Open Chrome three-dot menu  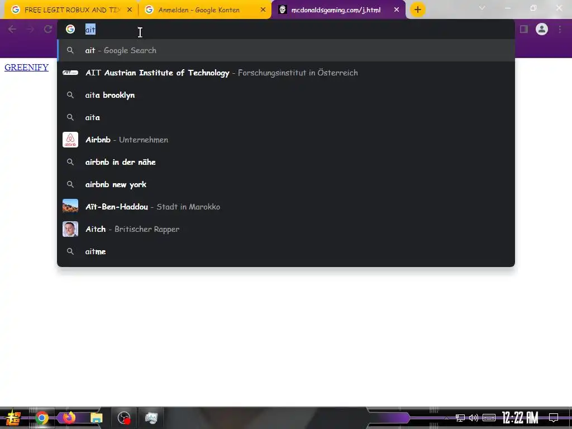(560, 29)
